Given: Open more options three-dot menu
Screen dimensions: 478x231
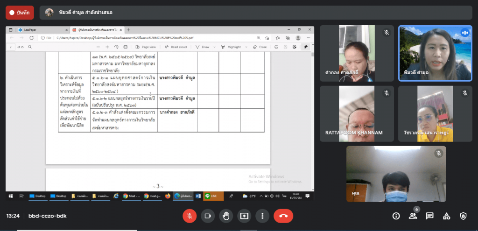Looking at the screenshot, I should coord(262,216).
